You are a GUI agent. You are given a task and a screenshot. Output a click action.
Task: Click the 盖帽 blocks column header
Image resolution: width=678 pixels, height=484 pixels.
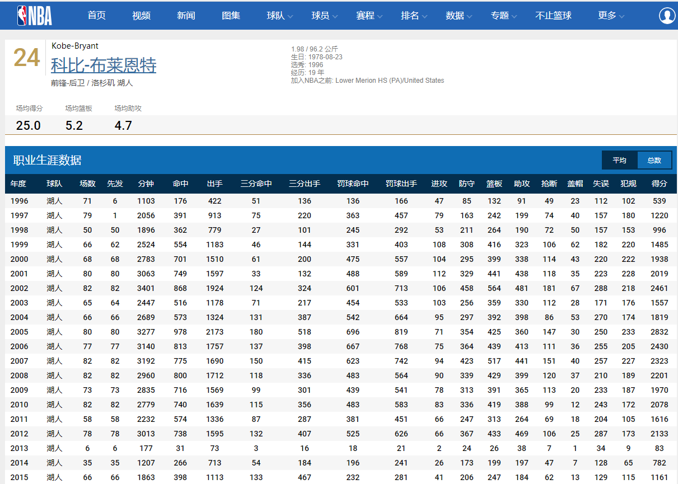575,184
